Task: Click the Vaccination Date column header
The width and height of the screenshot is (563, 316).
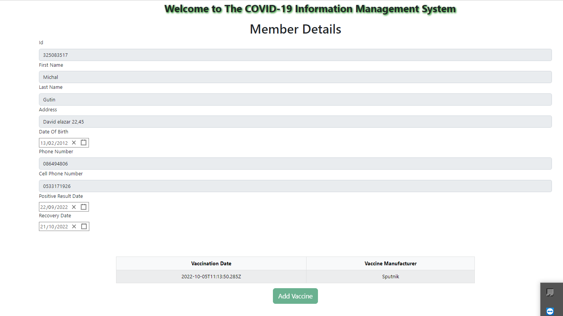Action: 211,263
